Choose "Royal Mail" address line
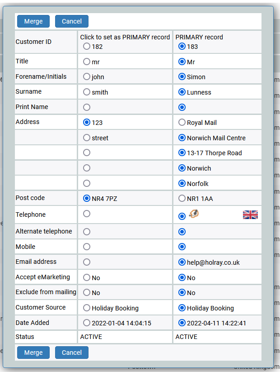The image size is (280, 372). point(182,123)
